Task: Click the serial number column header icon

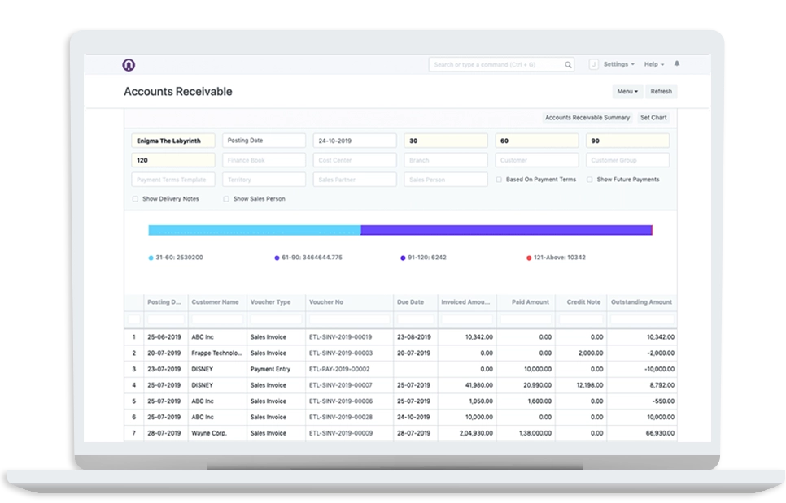Action: tap(135, 301)
